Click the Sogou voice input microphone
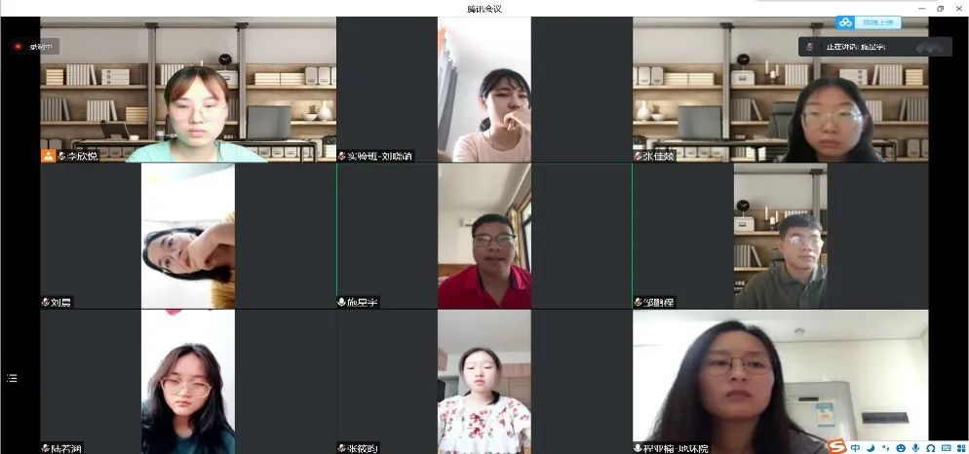 click(x=915, y=447)
